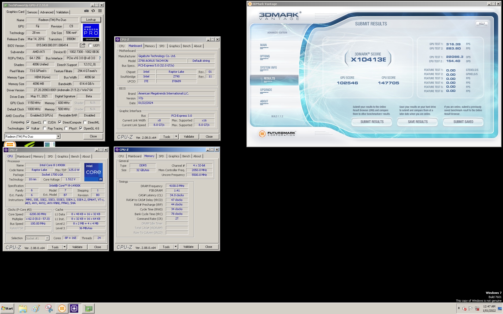Switch to CPU-Z taskbar icon
This screenshot has height=314, width=503.
click(74, 309)
